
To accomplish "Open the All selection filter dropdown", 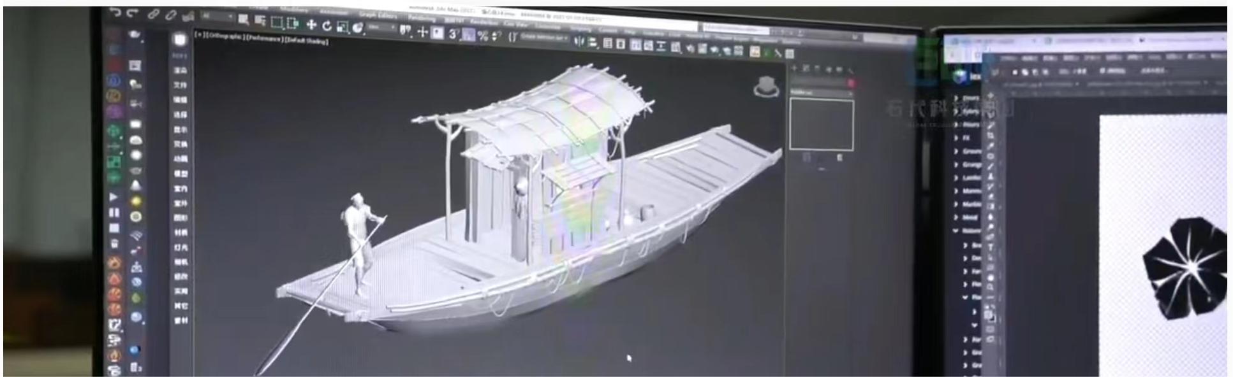I will pyautogui.click(x=218, y=16).
